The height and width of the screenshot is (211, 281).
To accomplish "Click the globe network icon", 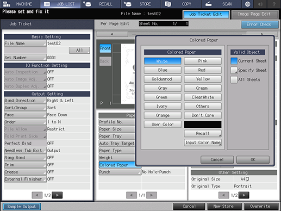I will coord(247,4).
